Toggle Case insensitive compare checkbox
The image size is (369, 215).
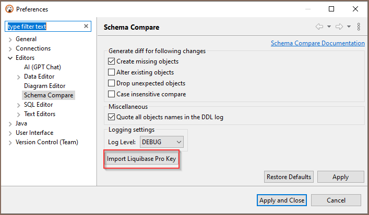click(111, 94)
